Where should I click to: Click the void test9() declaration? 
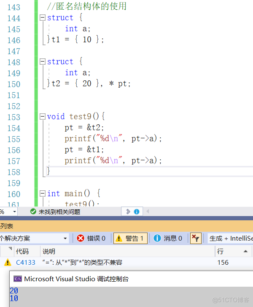click(x=76, y=116)
